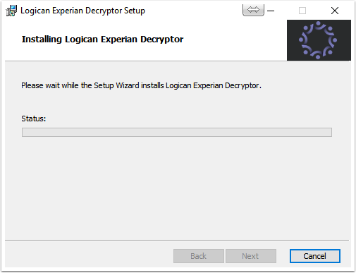Minimize the Setup window
The image size is (356, 273).
[271, 11]
